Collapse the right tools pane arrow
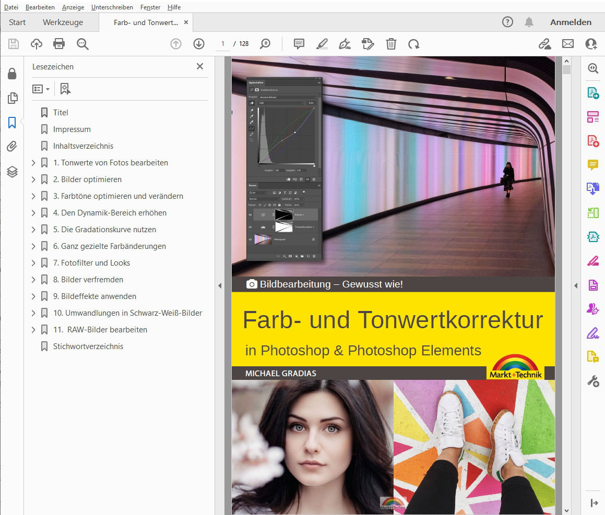This screenshot has width=605, height=515. click(x=576, y=286)
